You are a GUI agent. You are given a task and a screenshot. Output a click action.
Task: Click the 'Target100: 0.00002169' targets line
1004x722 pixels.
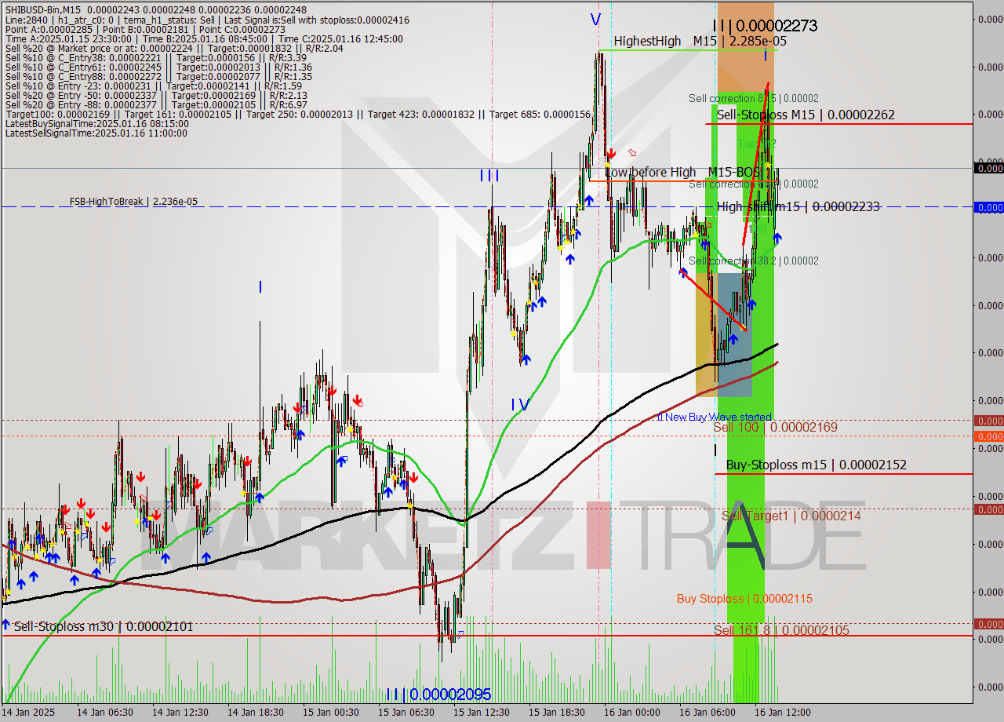click(x=298, y=114)
